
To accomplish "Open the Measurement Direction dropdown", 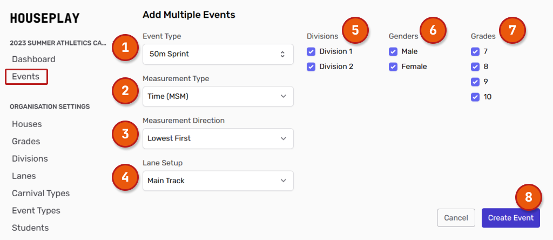I will (x=218, y=138).
